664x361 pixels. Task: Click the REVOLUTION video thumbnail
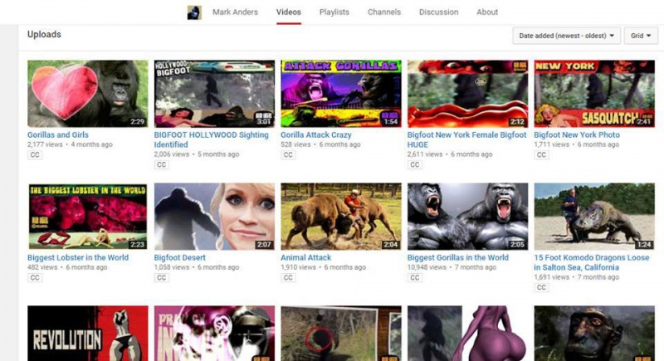[87, 334]
